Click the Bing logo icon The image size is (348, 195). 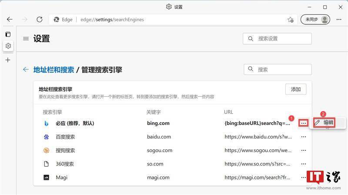pyautogui.click(x=46, y=123)
